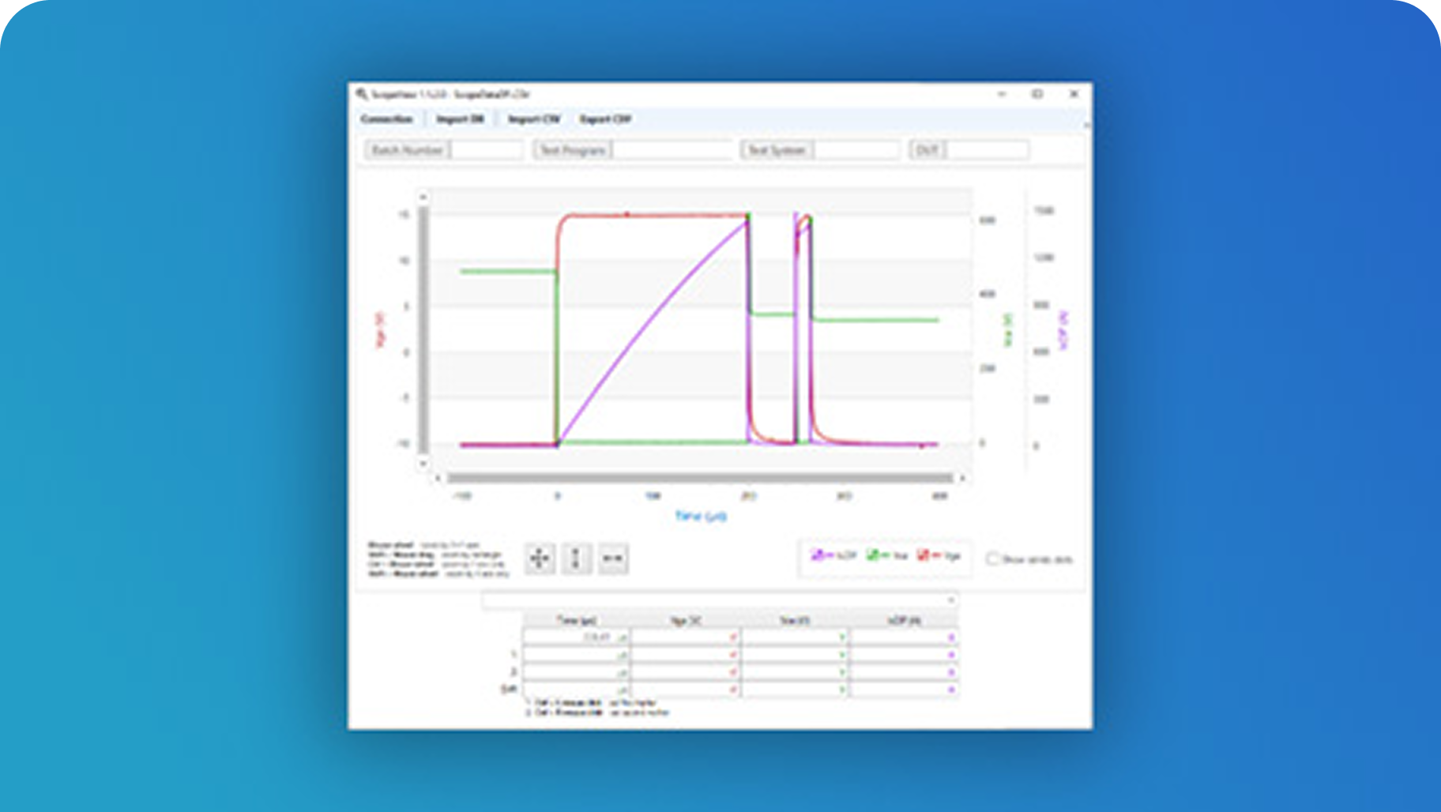Click the vertical zoom fit button
This screenshot has height=812, width=1441.
pyautogui.click(x=576, y=558)
